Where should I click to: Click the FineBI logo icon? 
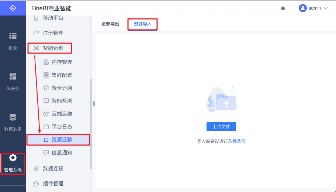tap(13, 8)
